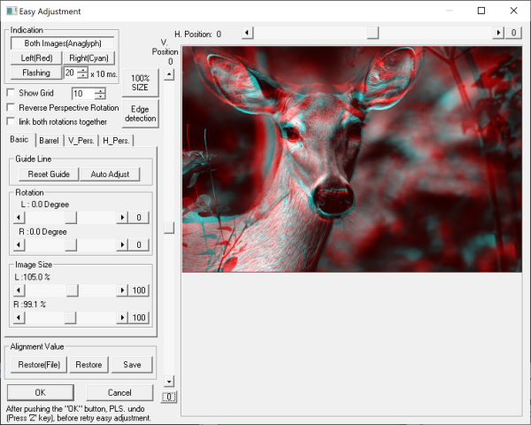
Task: Click the Flashing interval value field
Action: point(71,73)
